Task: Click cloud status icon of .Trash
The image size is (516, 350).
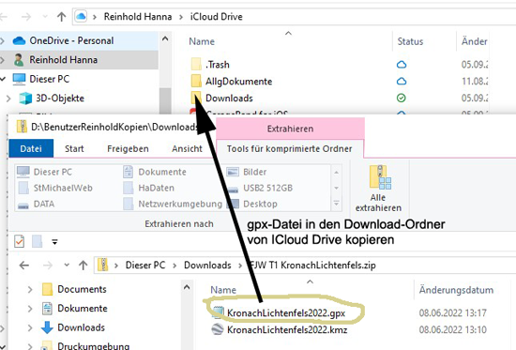Action: tap(402, 65)
